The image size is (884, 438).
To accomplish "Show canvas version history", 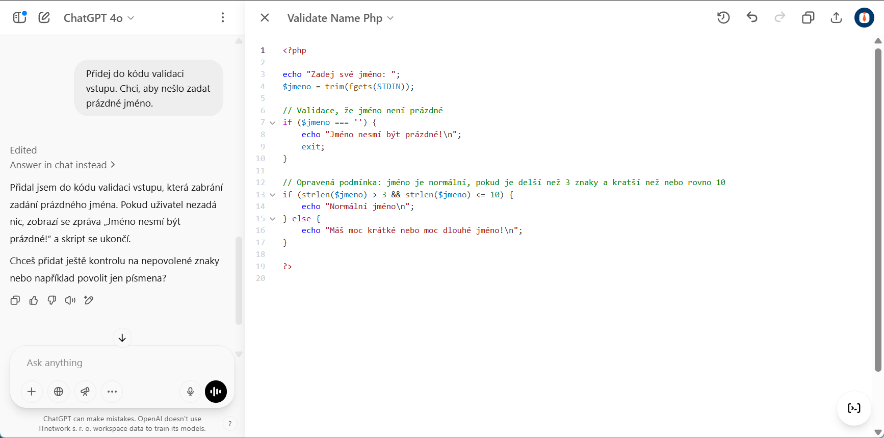I will tap(723, 18).
